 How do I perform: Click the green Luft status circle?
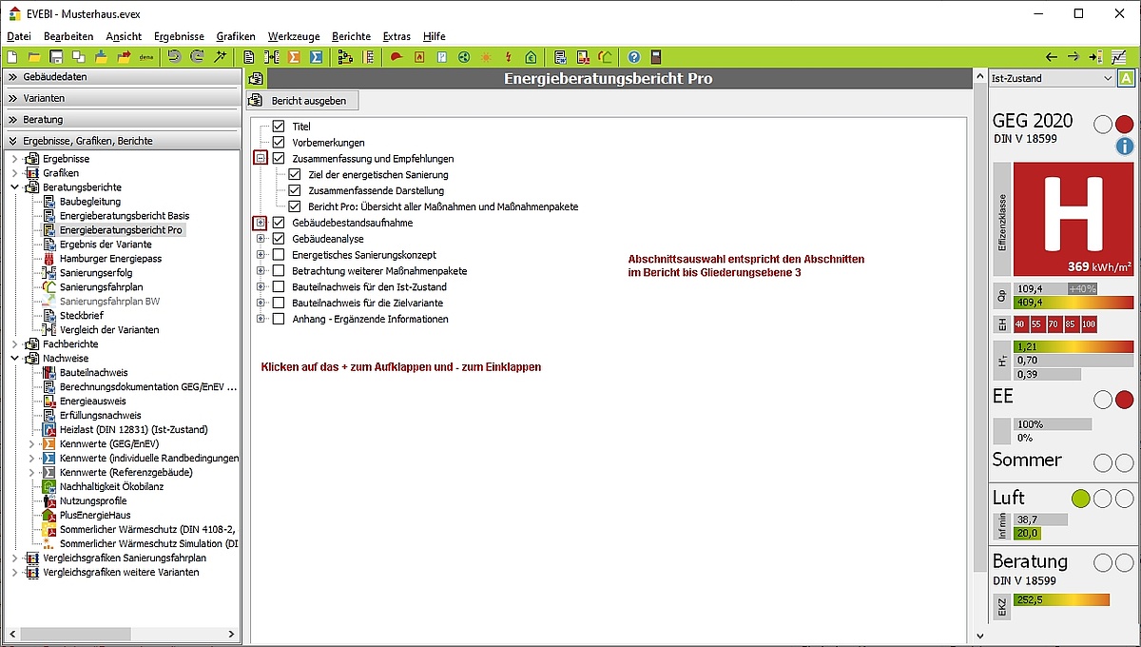(x=1080, y=499)
